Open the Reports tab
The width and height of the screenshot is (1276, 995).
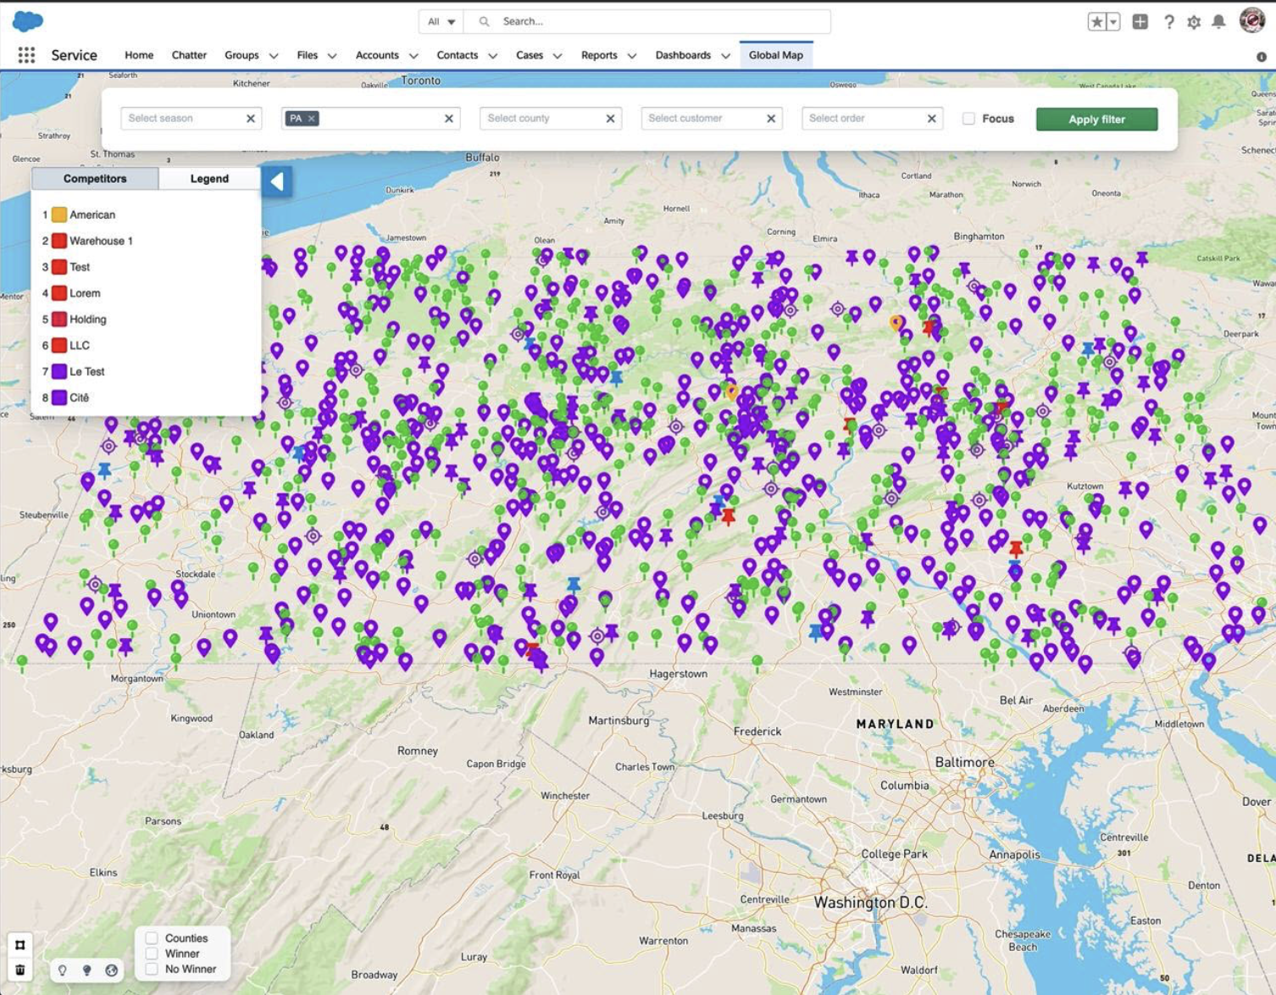599,55
